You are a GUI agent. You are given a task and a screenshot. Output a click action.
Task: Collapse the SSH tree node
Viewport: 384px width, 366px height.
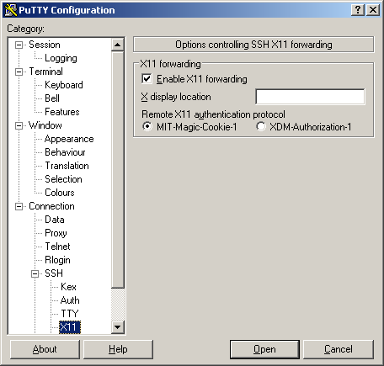[35, 273]
